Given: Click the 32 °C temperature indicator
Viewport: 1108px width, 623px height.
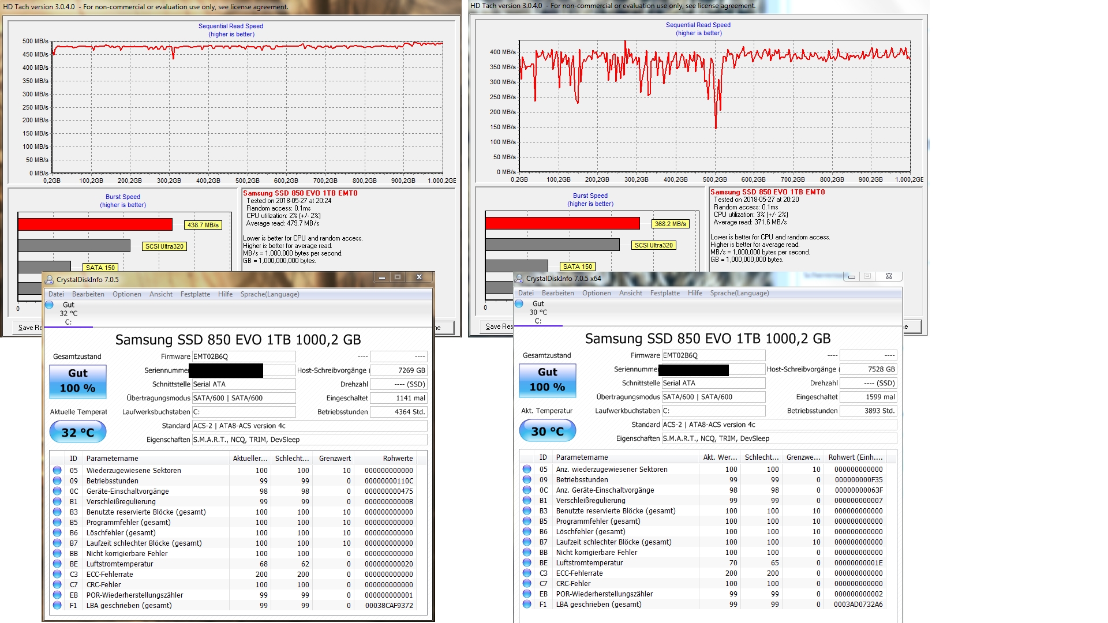Looking at the screenshot, I should tap(77, 431).
